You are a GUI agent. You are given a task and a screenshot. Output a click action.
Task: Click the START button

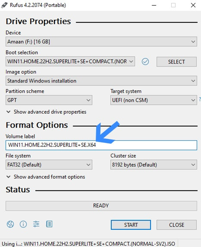click(131, 225)
